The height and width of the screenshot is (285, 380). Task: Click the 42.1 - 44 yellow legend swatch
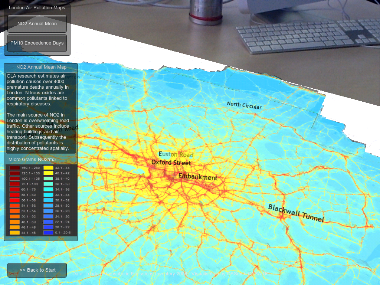49,168
